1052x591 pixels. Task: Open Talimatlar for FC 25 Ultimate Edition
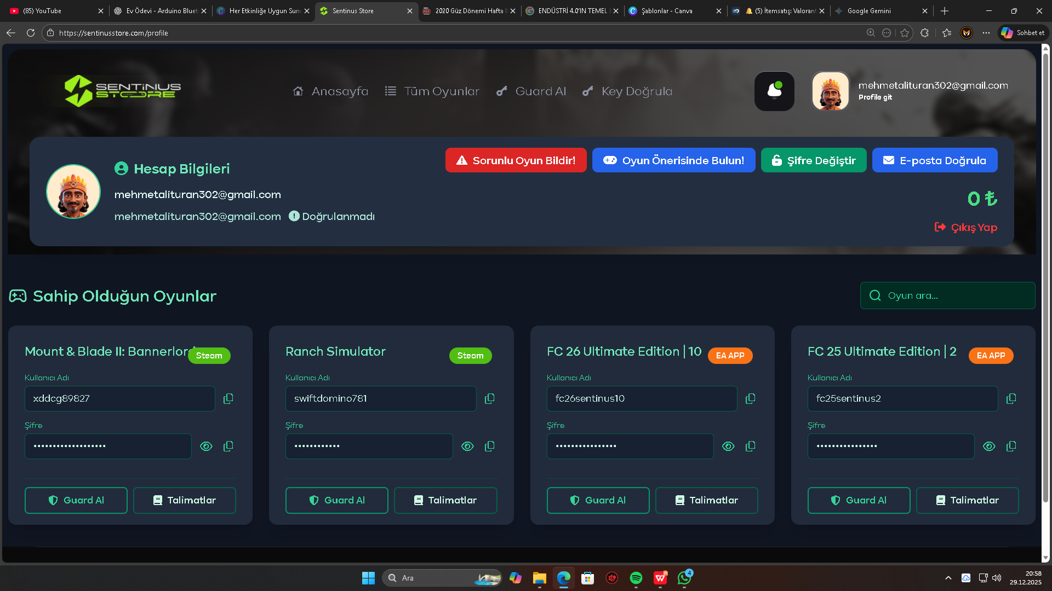(968, 500)
